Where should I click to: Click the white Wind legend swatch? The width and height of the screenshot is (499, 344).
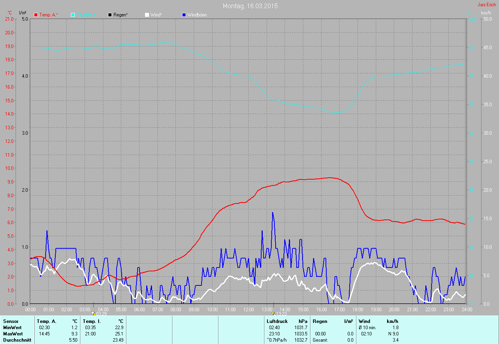pos(147,15)
